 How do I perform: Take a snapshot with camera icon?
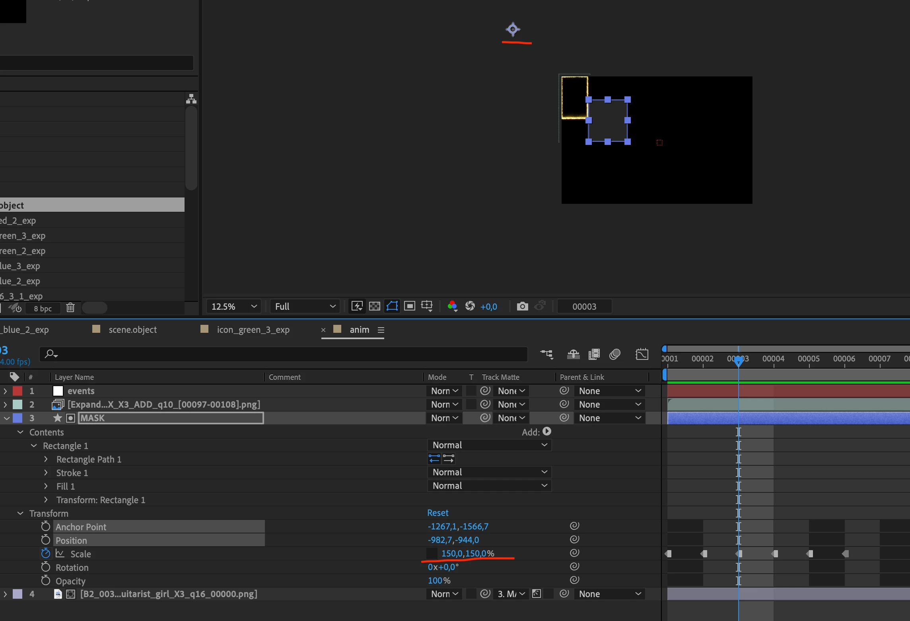point(522,306)
